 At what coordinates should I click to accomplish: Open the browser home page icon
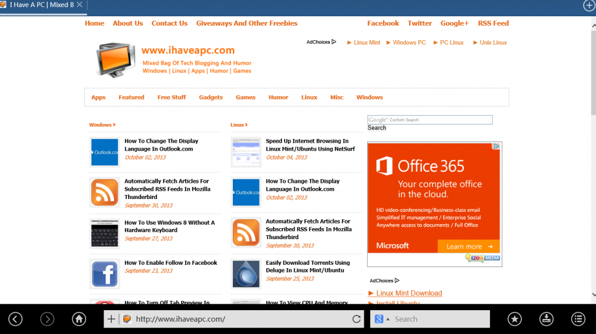79,319
